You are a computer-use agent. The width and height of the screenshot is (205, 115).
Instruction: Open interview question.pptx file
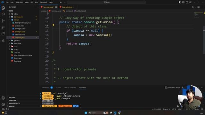pyautogui.click(x=23, y=55)
